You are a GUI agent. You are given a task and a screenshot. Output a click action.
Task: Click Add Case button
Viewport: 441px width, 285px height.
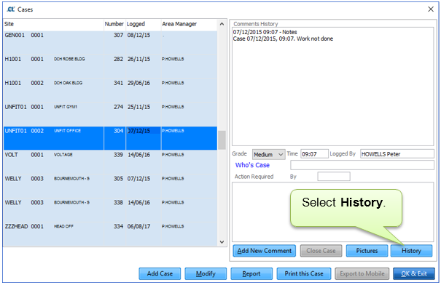tap(160, 273)
